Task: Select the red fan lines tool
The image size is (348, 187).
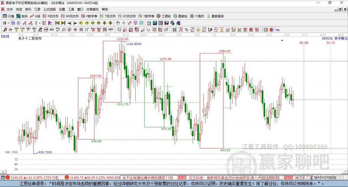Action: [x=125, y=30]
